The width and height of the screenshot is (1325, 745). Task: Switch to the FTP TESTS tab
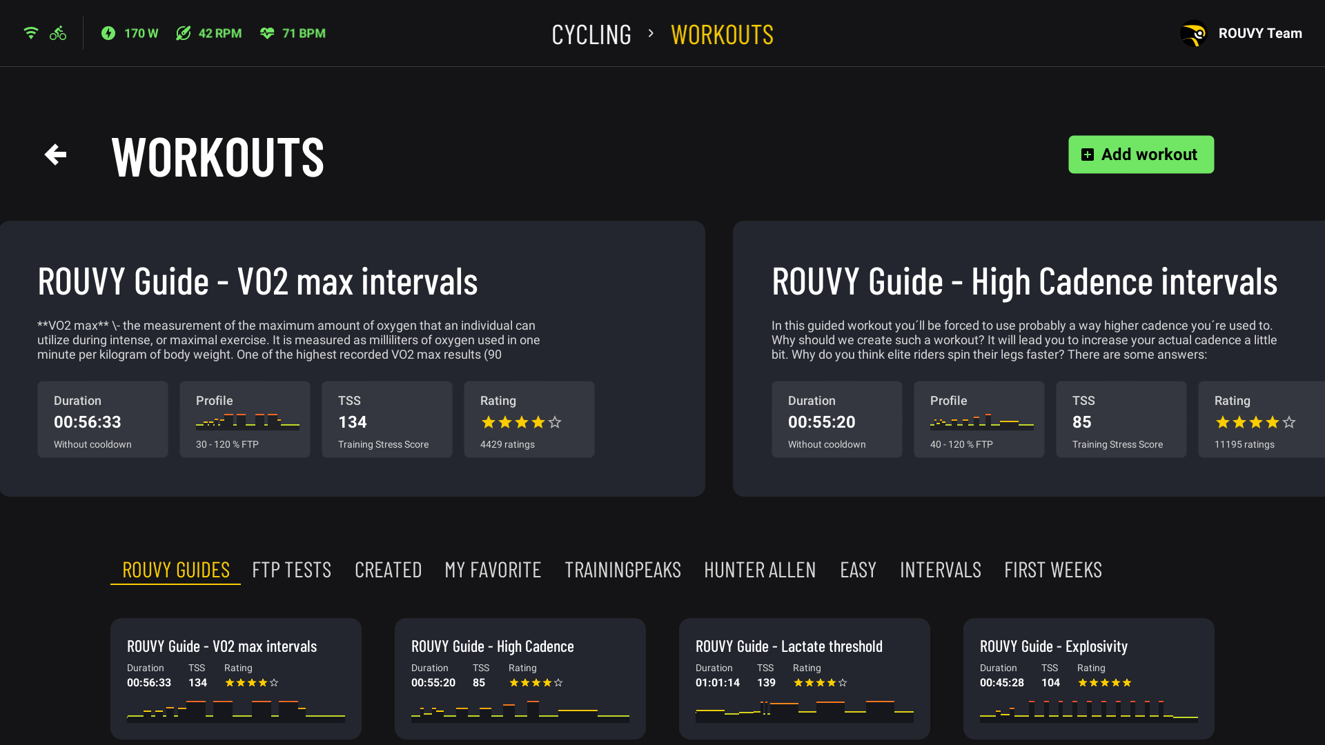(x=291, y=570)
